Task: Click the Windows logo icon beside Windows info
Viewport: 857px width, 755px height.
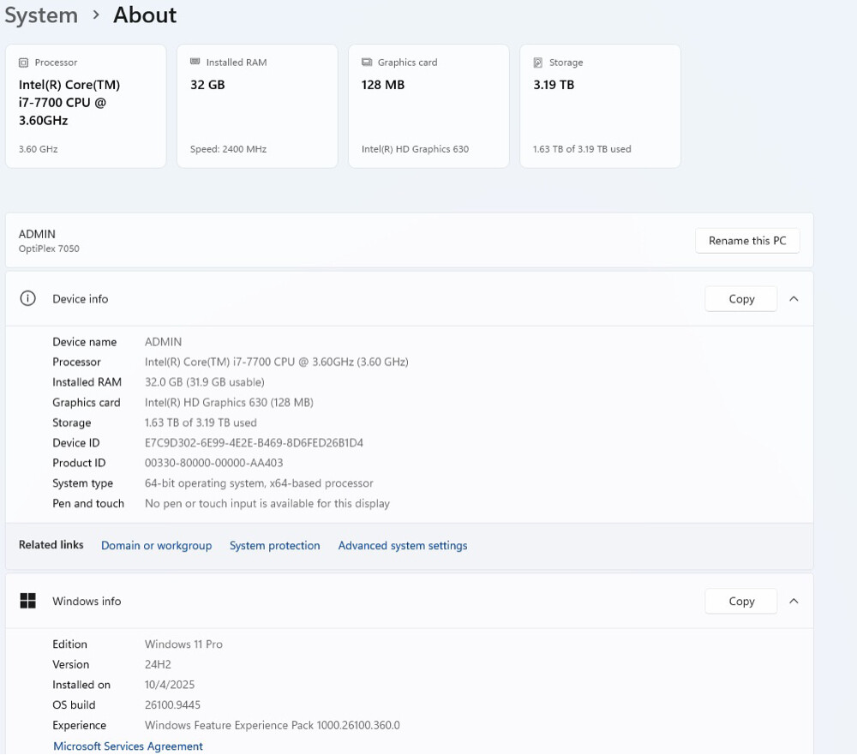Action: tap(28, 601)
